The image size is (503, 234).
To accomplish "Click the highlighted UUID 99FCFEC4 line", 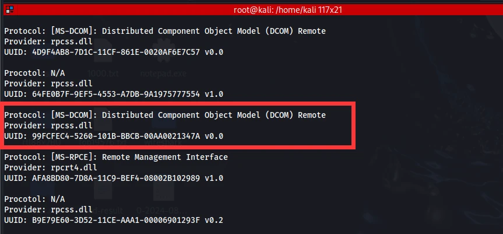I will click(x=114, y=137).
